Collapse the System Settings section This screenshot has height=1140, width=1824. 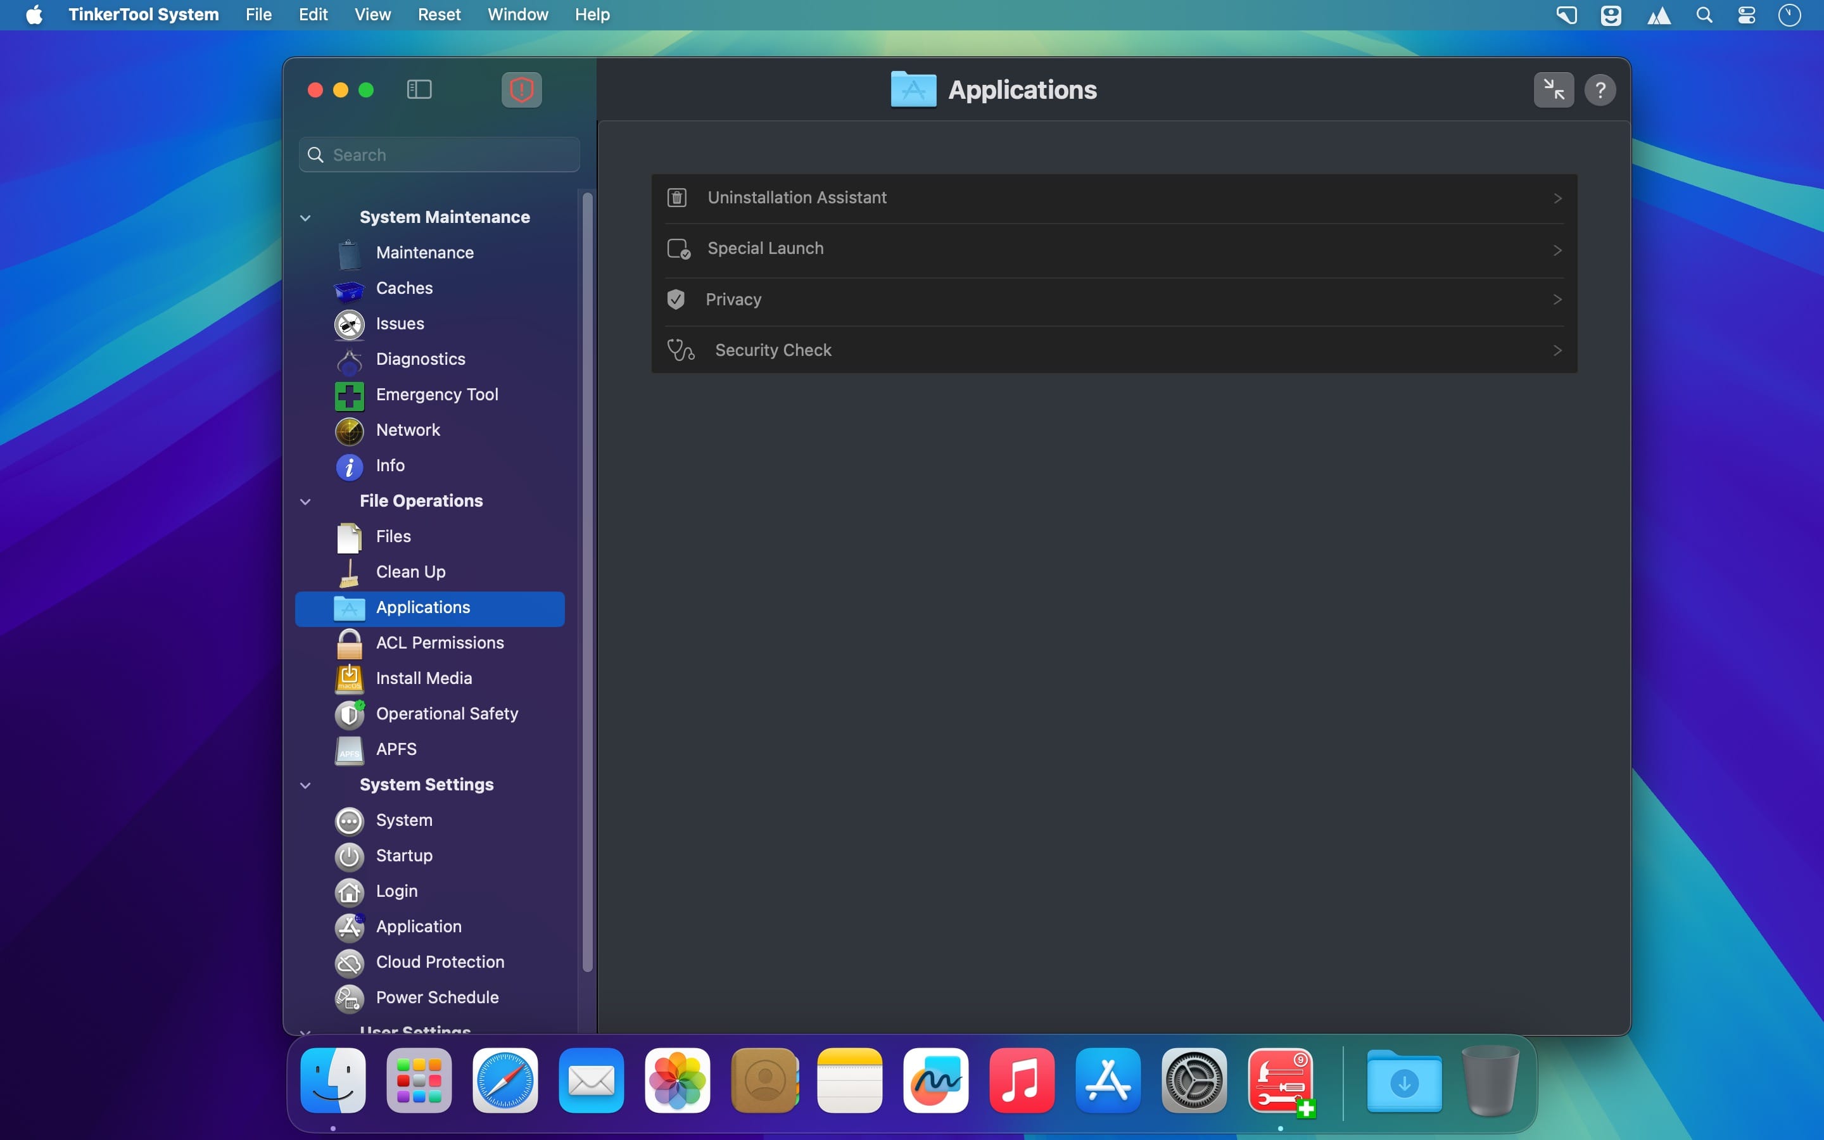point(305,785)
